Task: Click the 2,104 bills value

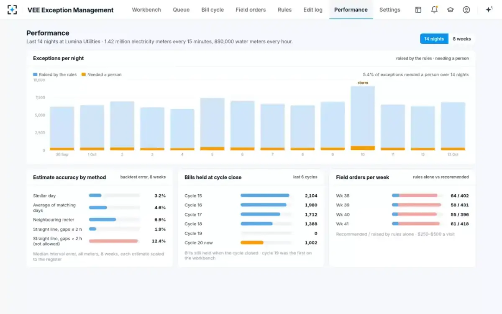Action: pos(311,196)
